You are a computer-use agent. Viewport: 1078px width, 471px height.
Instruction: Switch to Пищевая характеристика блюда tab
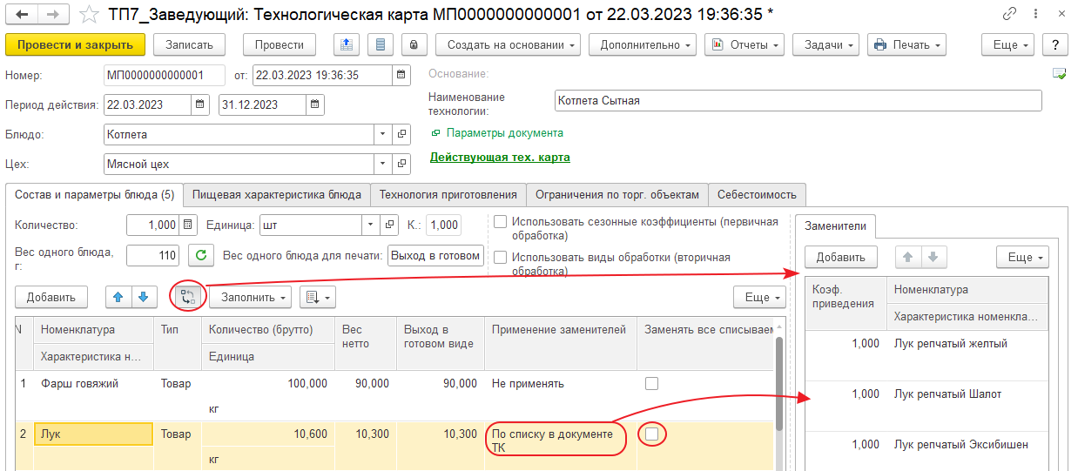[x=277, y=194]
